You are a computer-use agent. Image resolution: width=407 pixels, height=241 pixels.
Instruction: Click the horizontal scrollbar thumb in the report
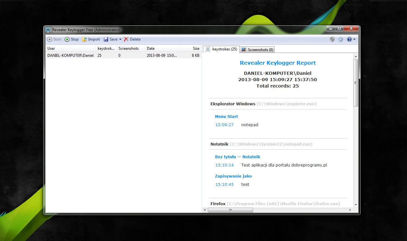(x=231, y=210)
